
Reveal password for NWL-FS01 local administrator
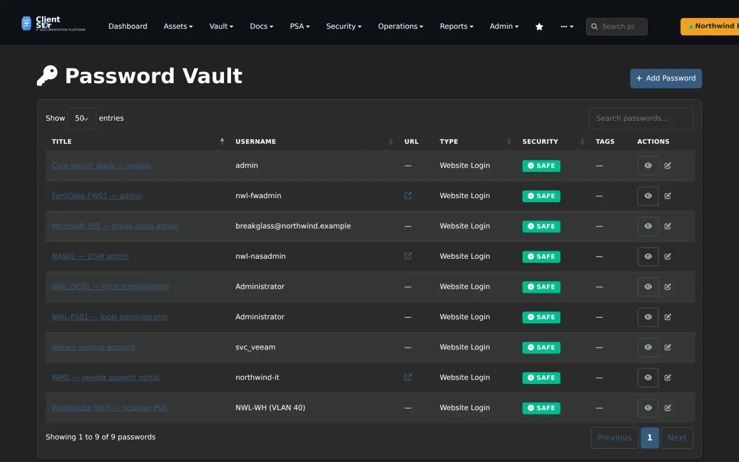[648, 317]
